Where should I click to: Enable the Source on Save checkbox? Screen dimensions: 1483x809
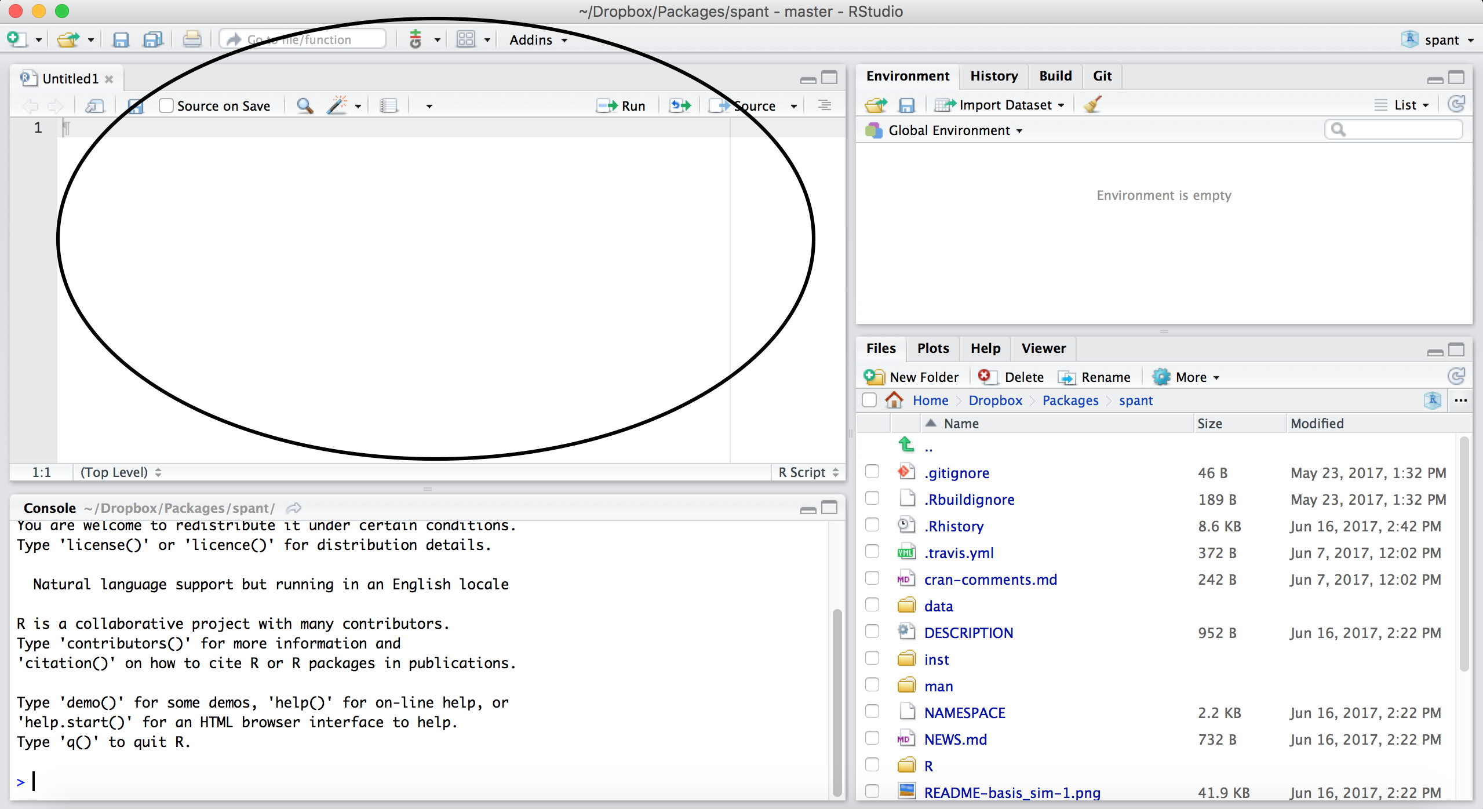[167, 105]
